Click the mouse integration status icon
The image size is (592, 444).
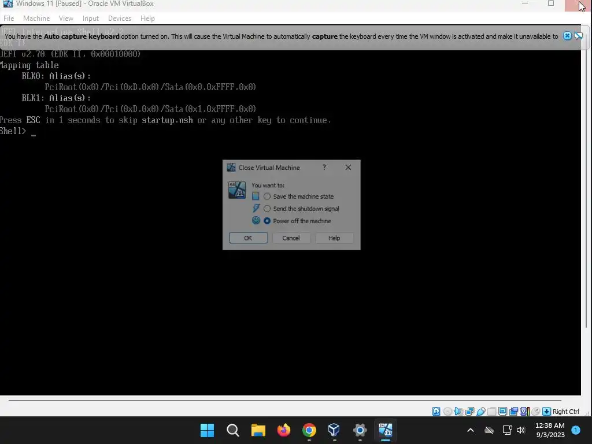click(535, 412)
